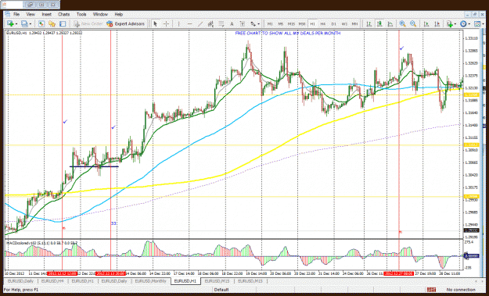Set timeframe to H4
Viewport: 489px width, 296px height.
pyautogui.click(x=323, y=23)
